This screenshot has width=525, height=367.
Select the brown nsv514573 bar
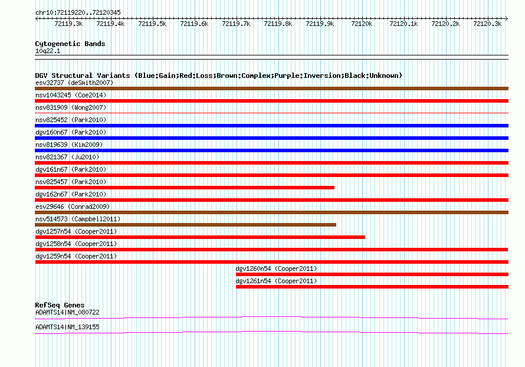185,225
